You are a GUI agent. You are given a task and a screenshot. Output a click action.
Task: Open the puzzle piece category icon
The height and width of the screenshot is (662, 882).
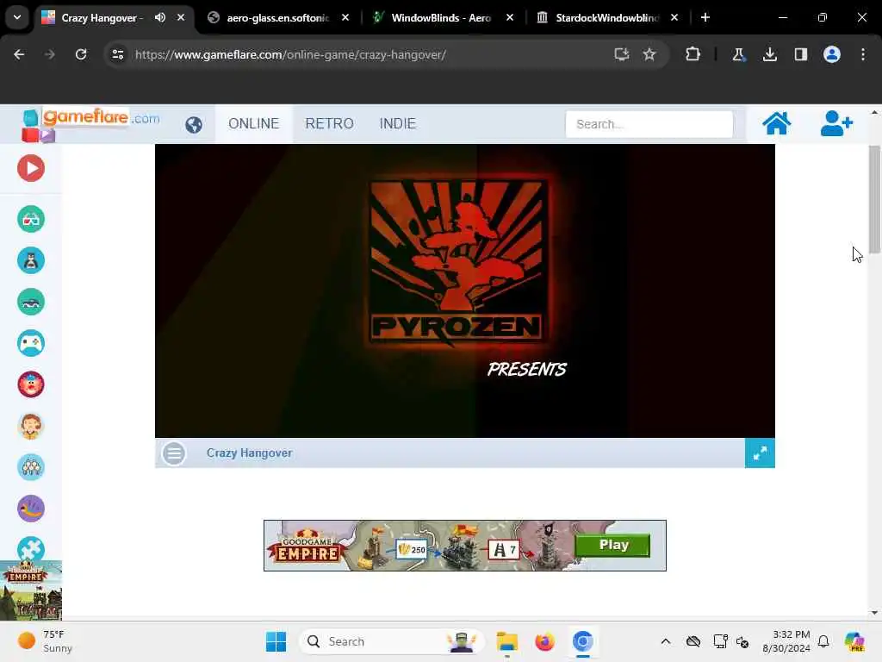click(31, 548)
